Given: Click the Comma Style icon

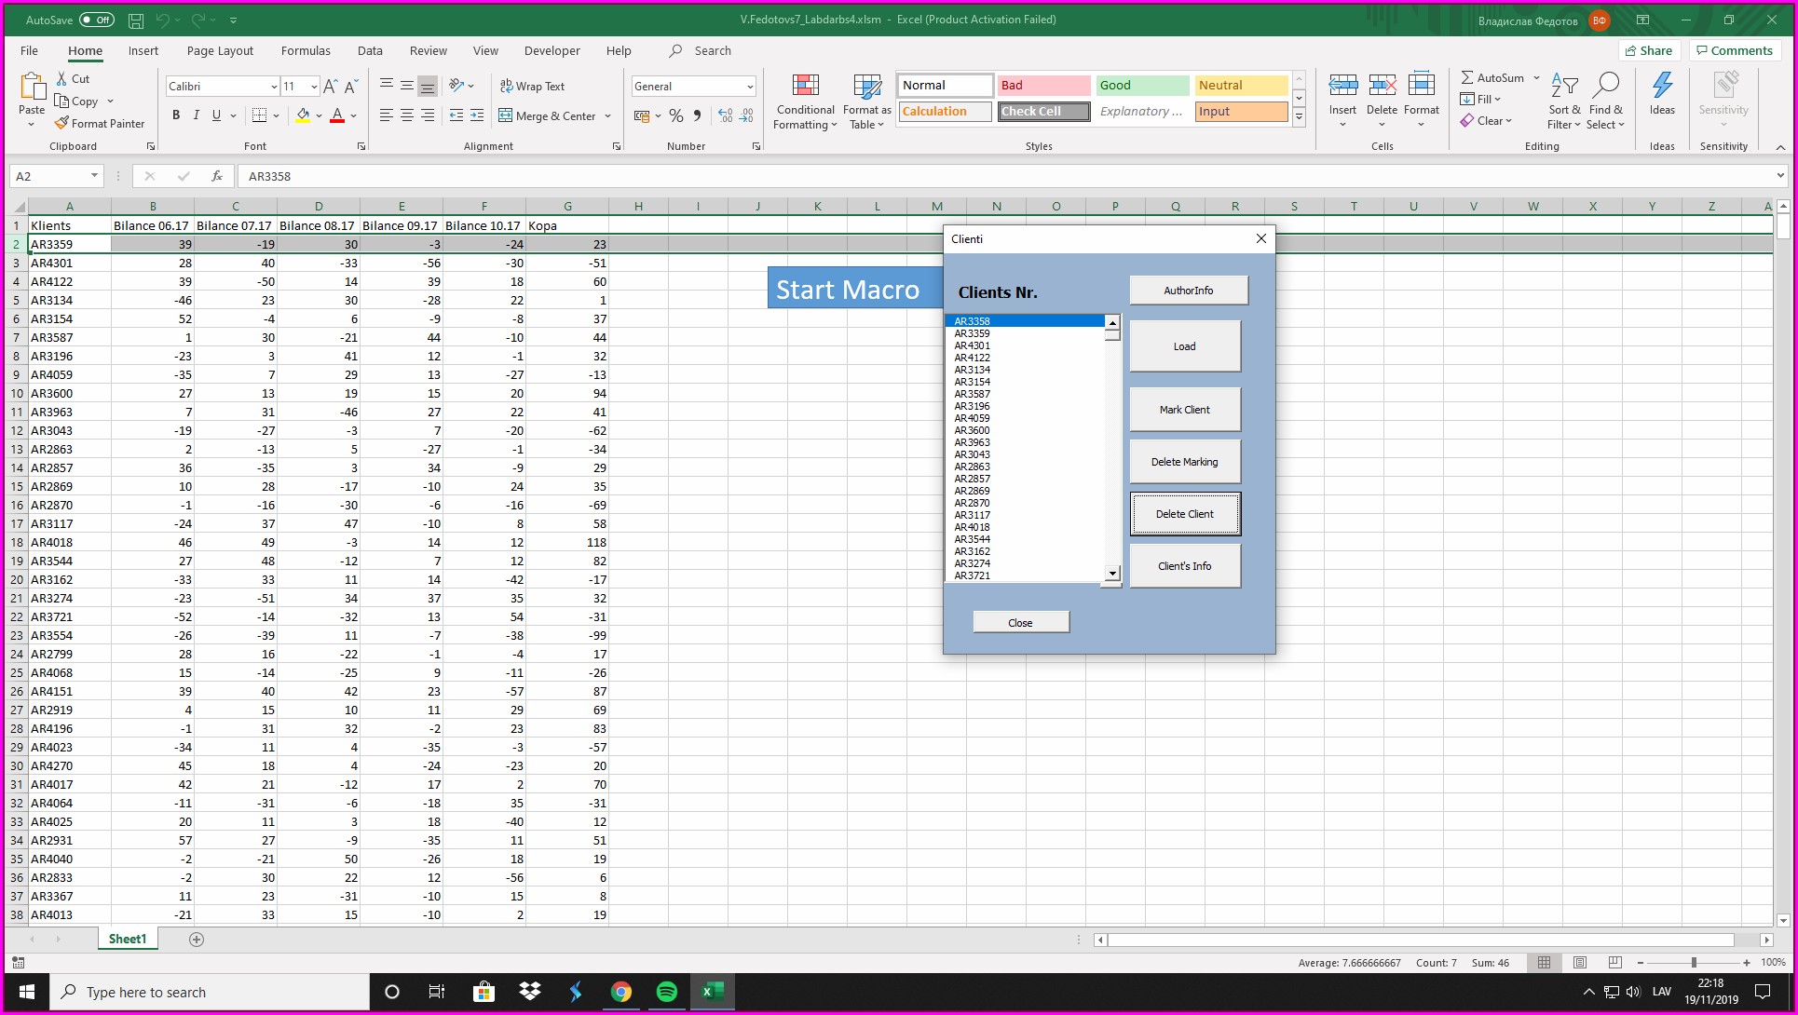Looking at the screenshot, I should point(697,115).
